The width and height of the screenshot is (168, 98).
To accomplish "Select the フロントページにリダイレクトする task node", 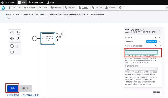I will 48,38.
